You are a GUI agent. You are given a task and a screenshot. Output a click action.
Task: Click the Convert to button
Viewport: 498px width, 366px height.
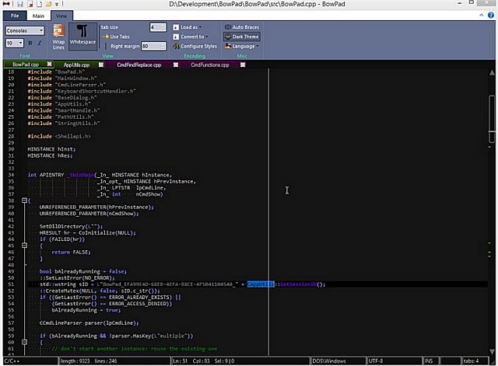point(192,37)
